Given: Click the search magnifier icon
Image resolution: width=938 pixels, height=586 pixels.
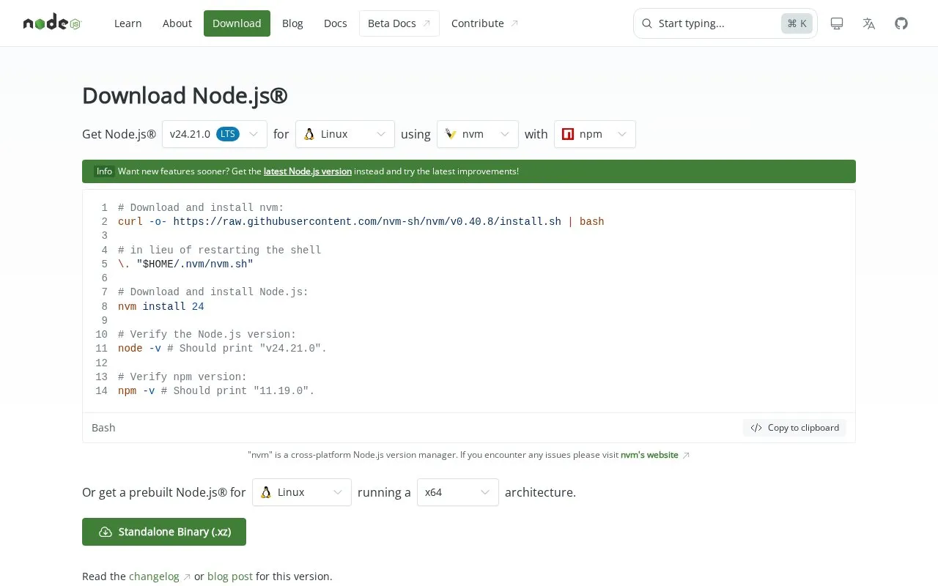Looking at the screenshot, I should 647,23.
